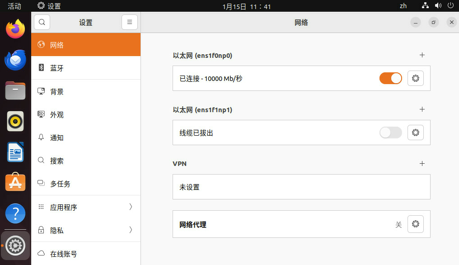Minimize the Settings window

[416, 23]
